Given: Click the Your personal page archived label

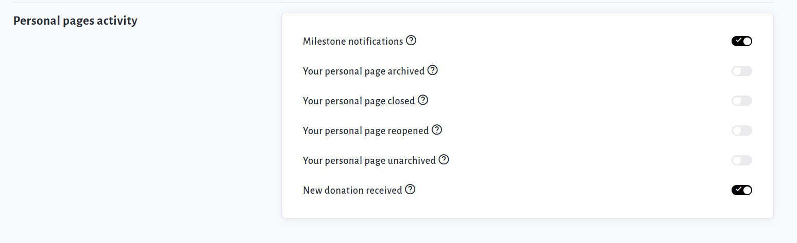Looking at the screenshot, I should click(363, 71).
